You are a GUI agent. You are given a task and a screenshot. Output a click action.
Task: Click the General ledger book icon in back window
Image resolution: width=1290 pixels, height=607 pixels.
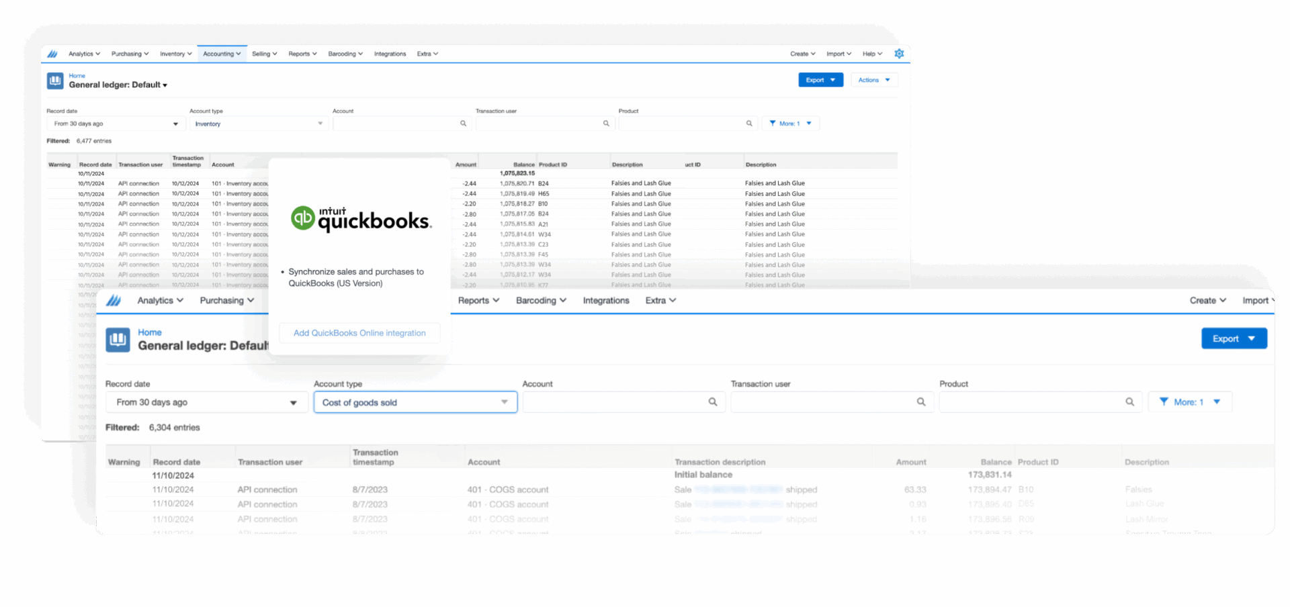click(55, 81)
